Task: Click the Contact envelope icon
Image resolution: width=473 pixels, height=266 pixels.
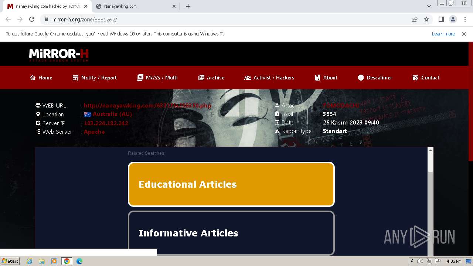Action: tap(415, 78)
